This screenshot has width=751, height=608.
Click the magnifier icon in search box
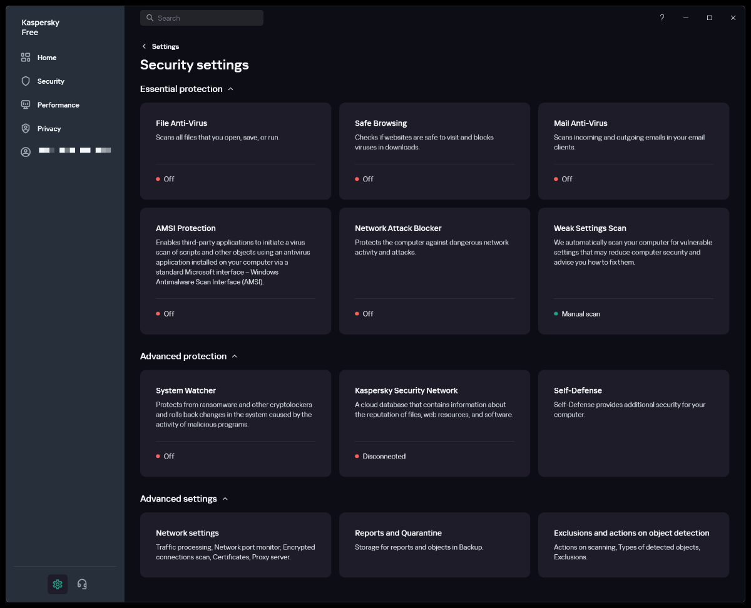tap(150, 18)
